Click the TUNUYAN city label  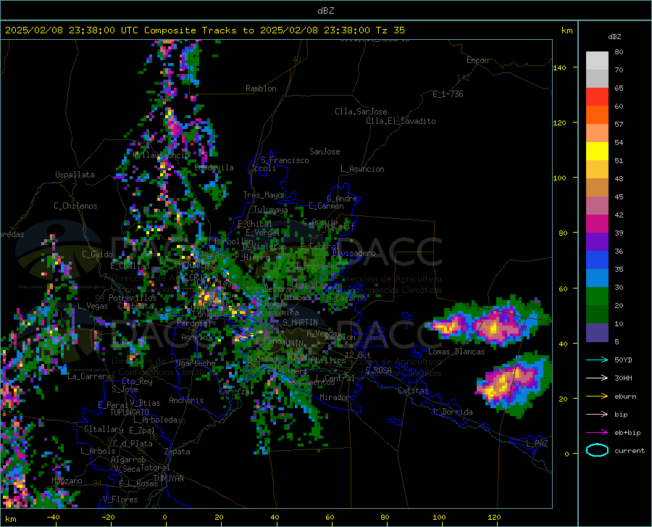[x=168, y=478]
